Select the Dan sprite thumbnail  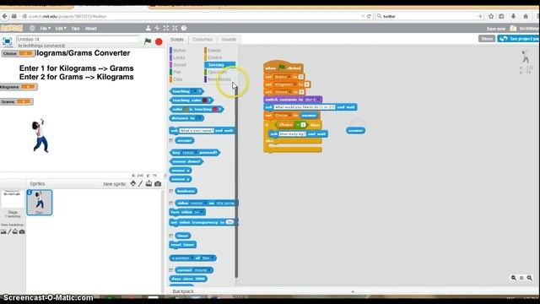pyautogui.click(x=40, y=203)
